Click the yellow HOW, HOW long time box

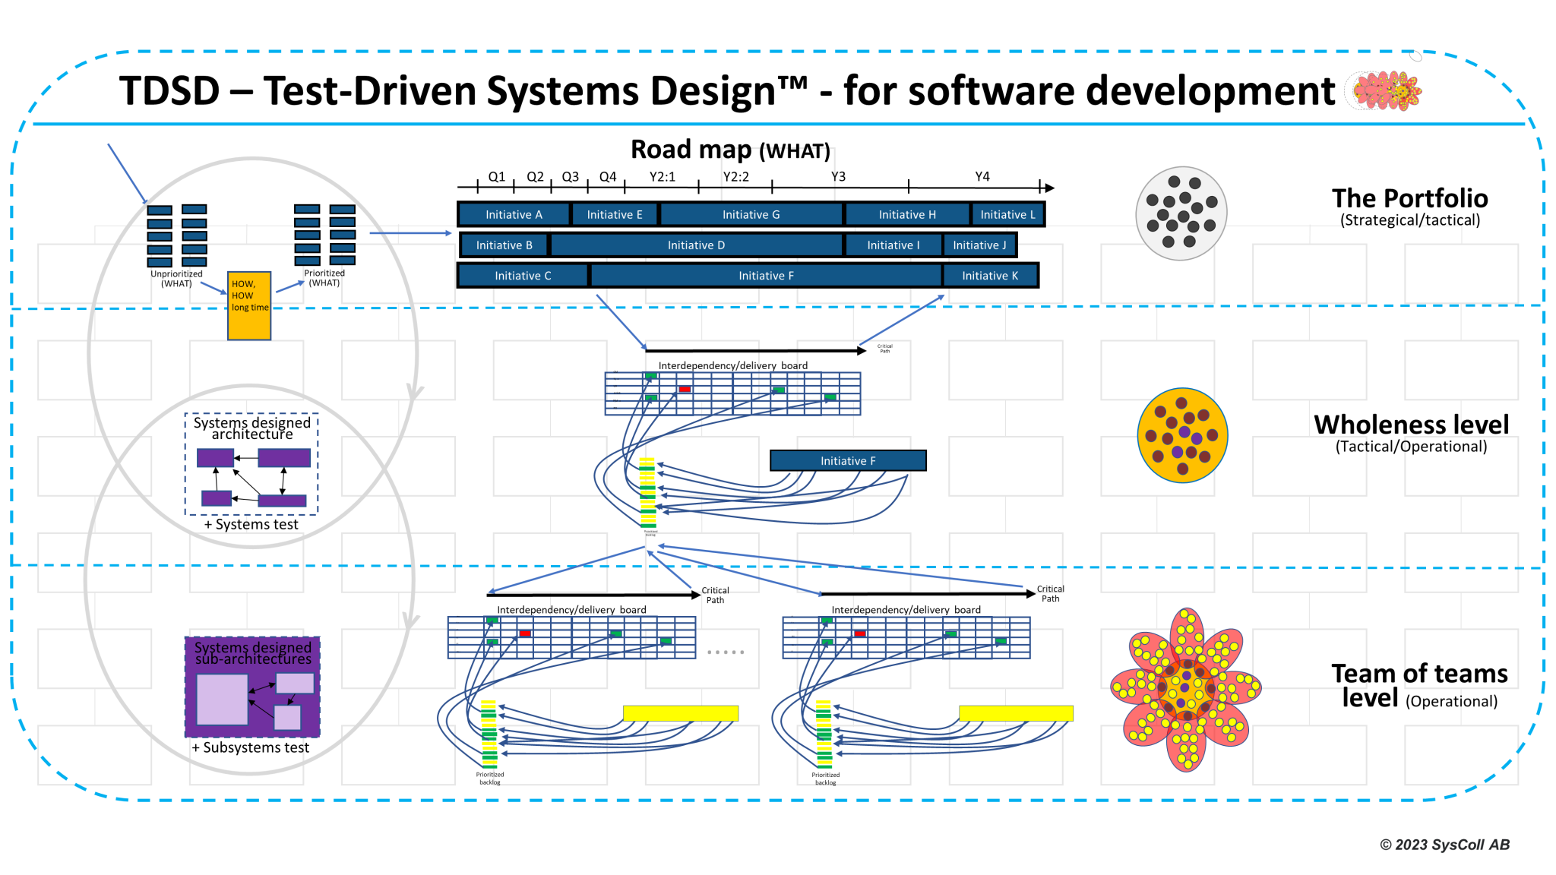[x=249, y=305]
